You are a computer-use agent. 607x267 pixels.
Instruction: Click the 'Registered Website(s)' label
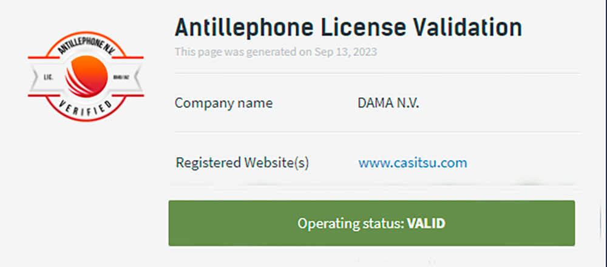[x=242, y=163]
